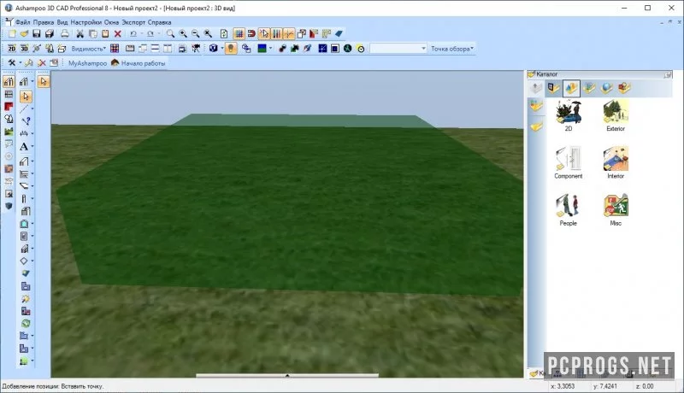Click the camera tripod icon
The image size is (684, 393).
click(x=196, y=49)
